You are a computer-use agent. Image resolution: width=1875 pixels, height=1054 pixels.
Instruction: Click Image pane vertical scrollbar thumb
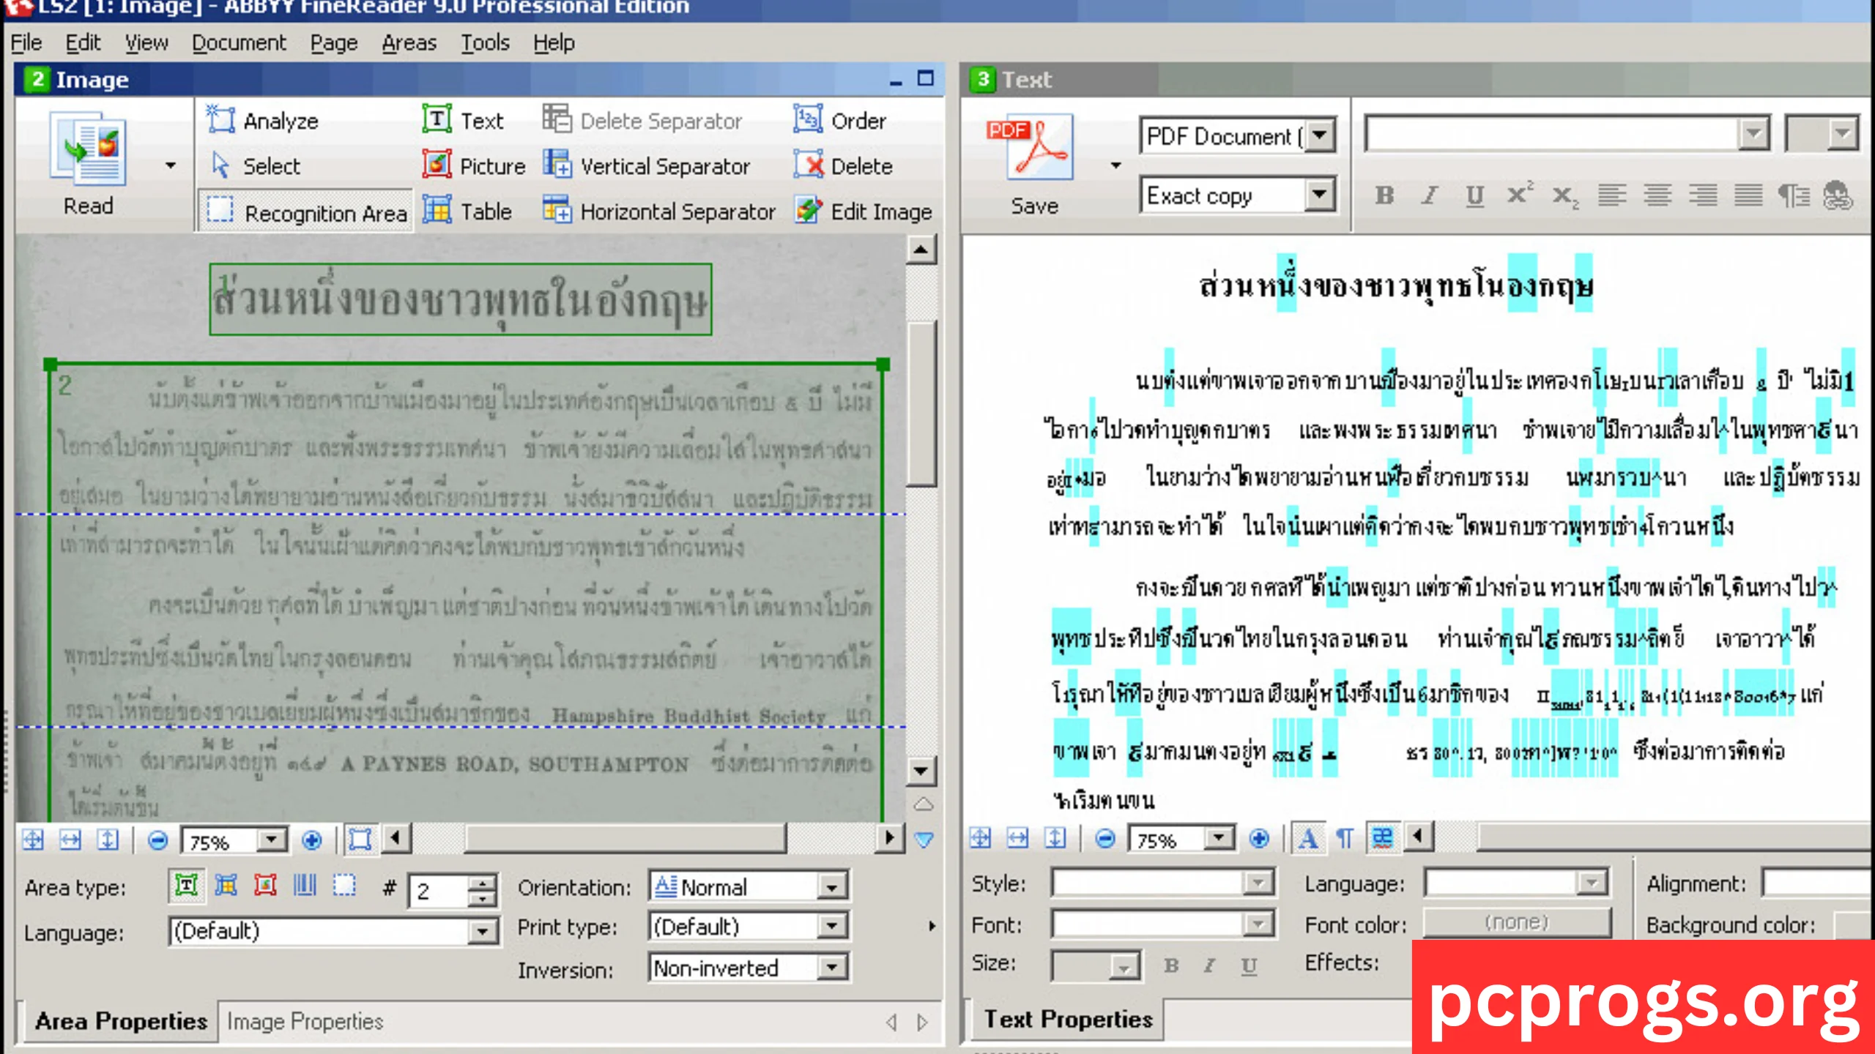click(921, 404)
